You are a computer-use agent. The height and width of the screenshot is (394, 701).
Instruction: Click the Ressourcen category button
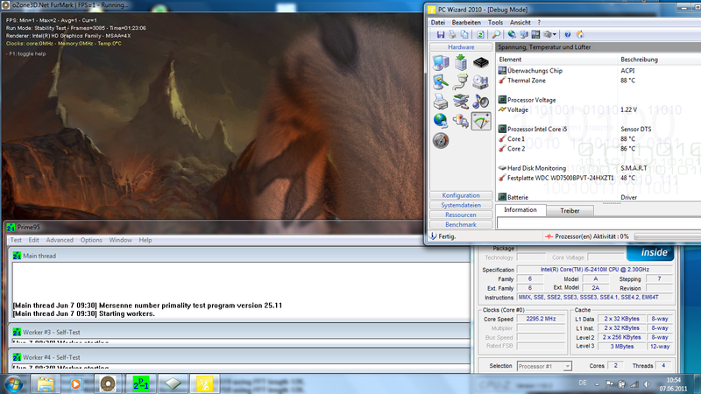pos(461,215)
